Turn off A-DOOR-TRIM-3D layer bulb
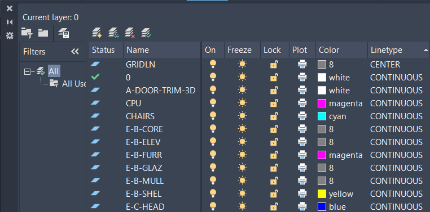Image resolution: width=430 pixels, height=212 pixels. [213, 90]
